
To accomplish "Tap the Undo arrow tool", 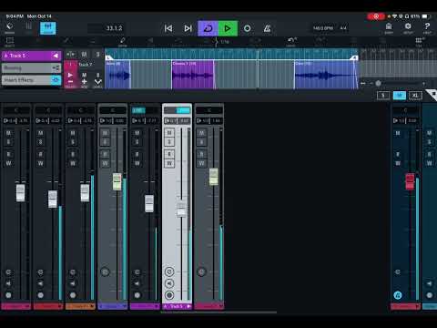I will (291, 42).
